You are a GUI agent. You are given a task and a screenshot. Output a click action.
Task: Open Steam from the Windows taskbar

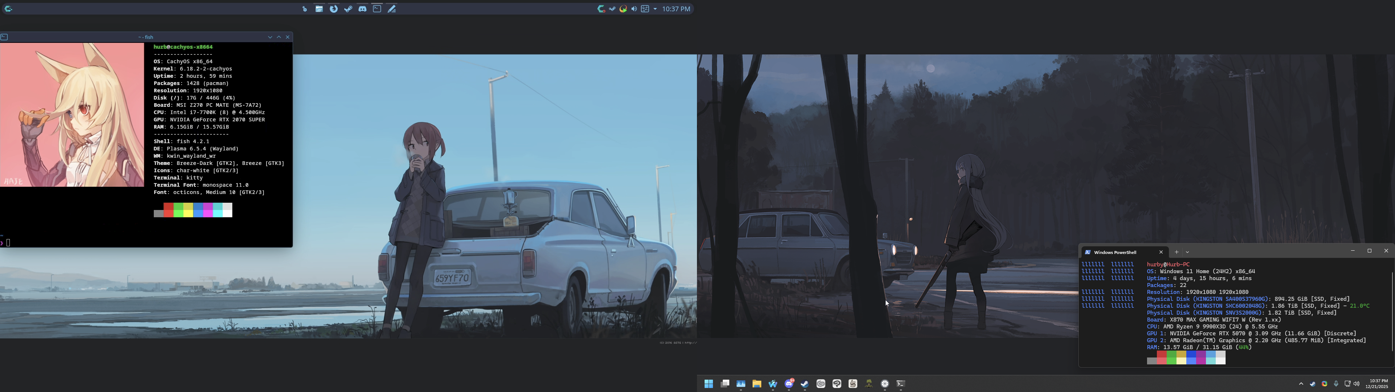pyautogui.click(x=805, y=384)
